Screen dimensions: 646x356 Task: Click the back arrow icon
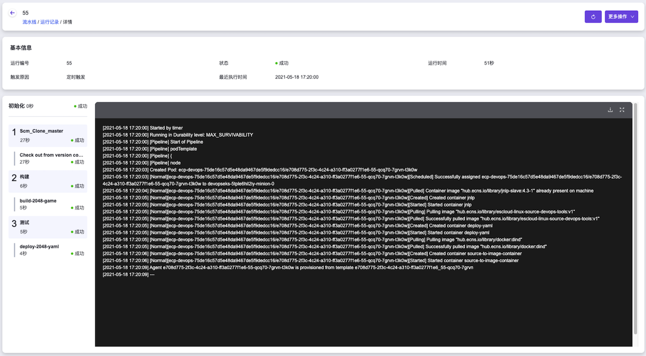tap(12, 13)
